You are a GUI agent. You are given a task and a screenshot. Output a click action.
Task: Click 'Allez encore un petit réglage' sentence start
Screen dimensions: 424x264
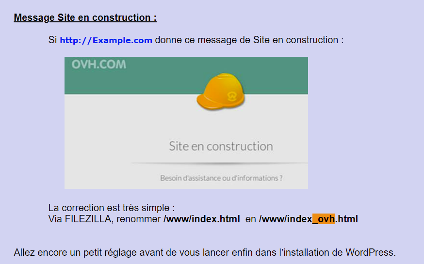click(x=68, y=252)
